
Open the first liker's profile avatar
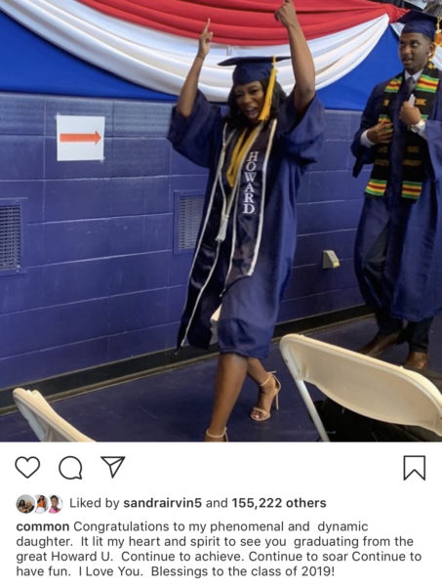coord(25,504)
